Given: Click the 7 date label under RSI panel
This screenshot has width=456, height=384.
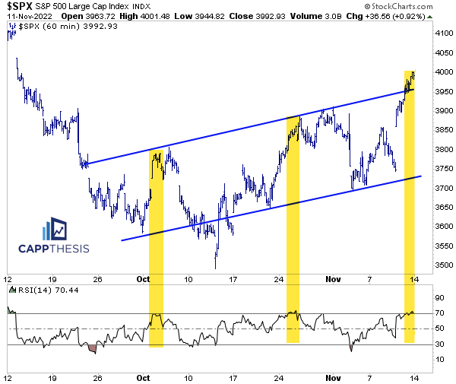Looking at the screenshot, I should click(369, 378).
